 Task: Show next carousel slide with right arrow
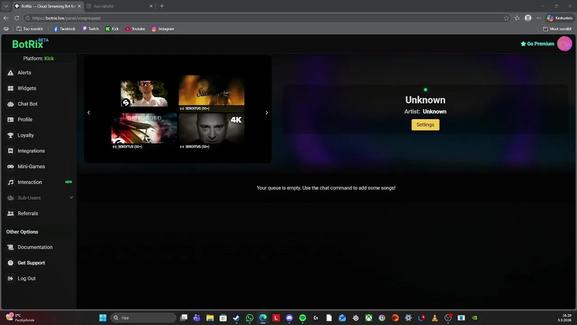(x=266, y=112)
